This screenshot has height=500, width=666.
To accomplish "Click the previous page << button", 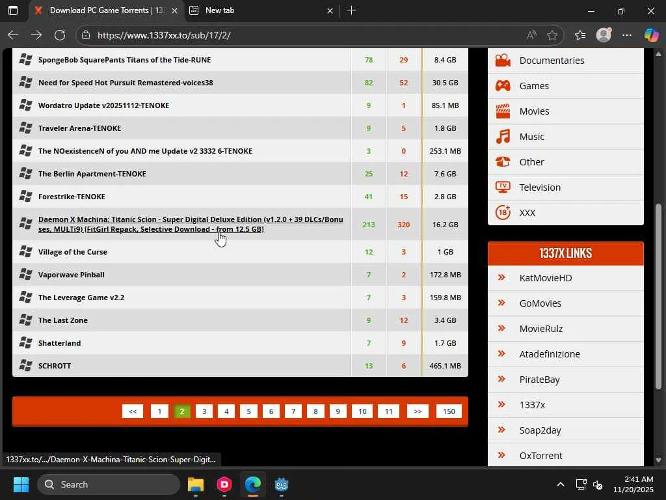I will (133, 411).
